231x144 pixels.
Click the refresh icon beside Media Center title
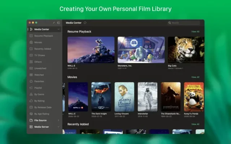click(x=85, y=23)
